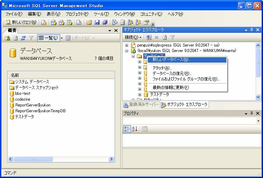This screenshot has width=263, height=178.
Task: Click the Save floppy disk icon
Action: tap(97, 22)
